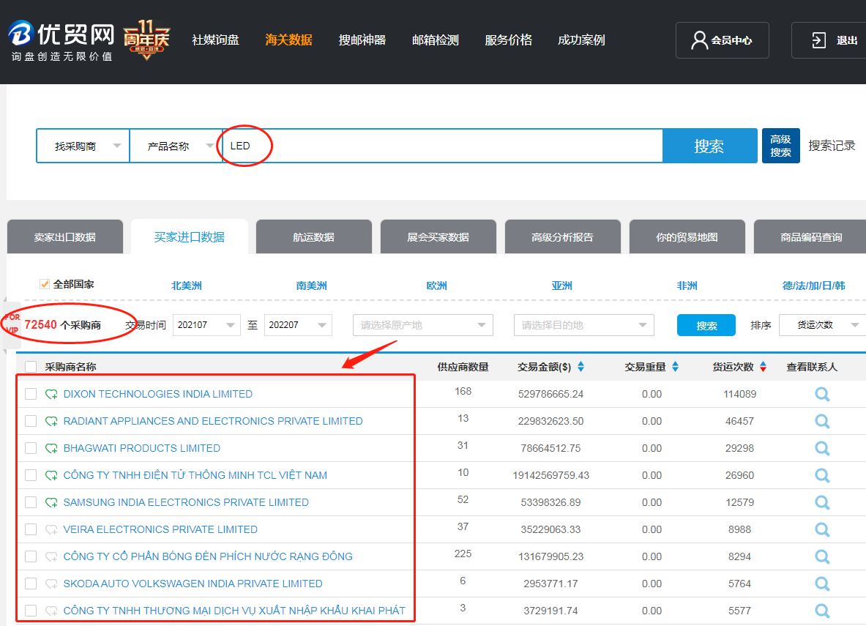Check the SKODA AUTO VOLKSWAGEN INDIA row

[31, 584]
